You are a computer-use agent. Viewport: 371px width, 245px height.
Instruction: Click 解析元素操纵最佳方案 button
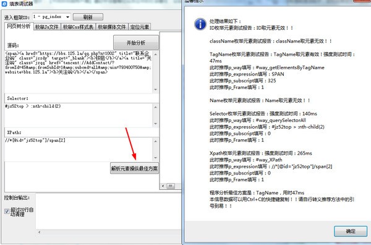coord(134,168)
